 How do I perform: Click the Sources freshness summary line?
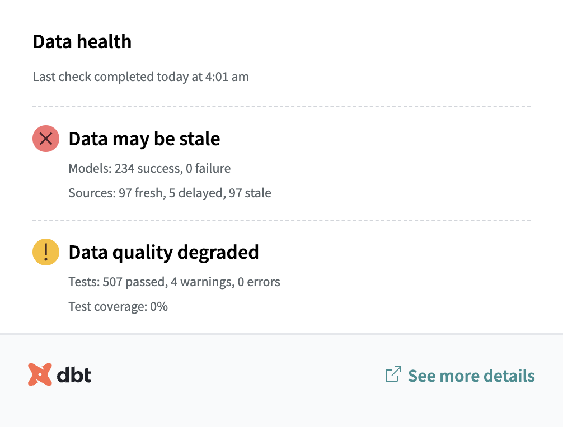[170, 193]
